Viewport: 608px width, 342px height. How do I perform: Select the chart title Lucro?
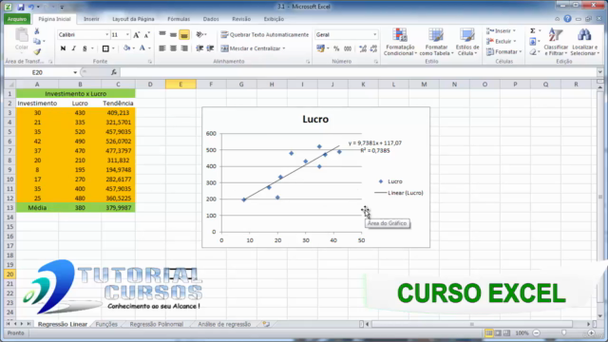315,119
